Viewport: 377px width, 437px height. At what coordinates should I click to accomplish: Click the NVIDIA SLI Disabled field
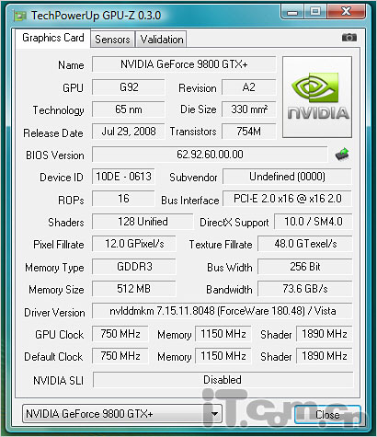pyautogui.click(x=223, y=380)
